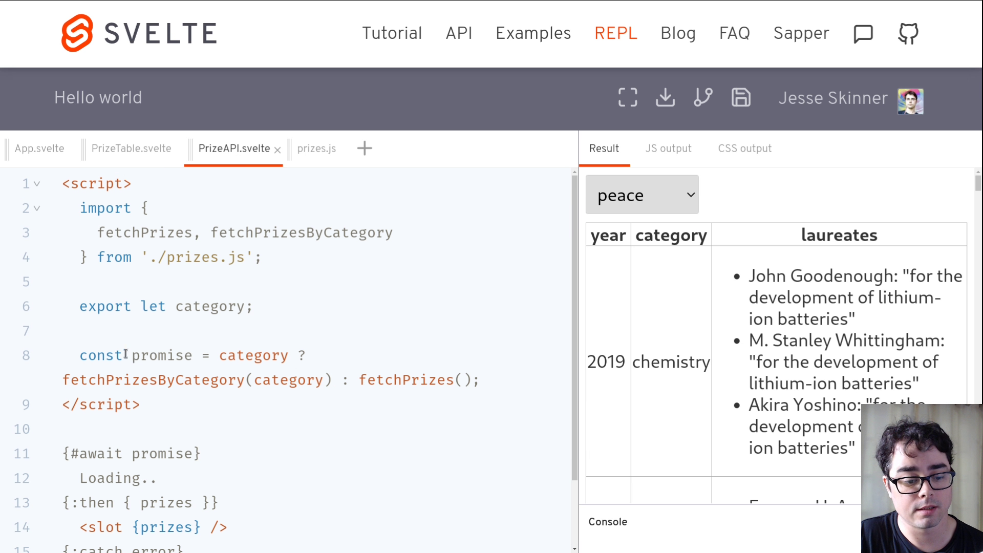Image resolution: width=983 pixels, height=553 pixels.
Task: Download the project zip icon
Action: point(665,97)
